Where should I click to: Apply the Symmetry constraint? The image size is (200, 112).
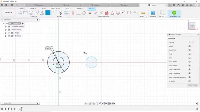click(129, 13)
